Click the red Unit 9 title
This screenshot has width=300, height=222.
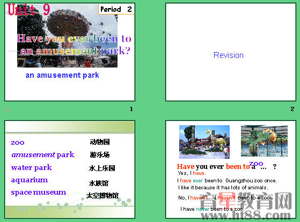tap(28, 10)
